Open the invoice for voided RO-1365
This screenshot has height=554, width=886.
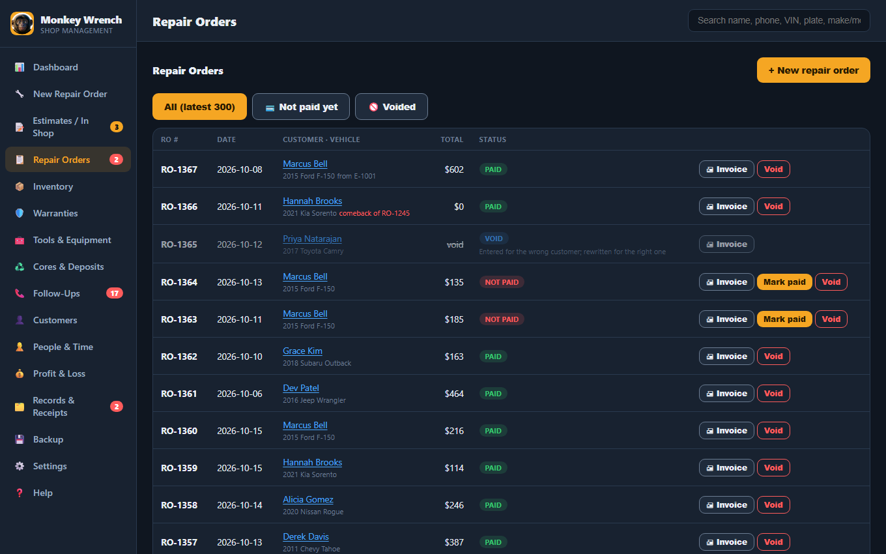tap(726, 244)
